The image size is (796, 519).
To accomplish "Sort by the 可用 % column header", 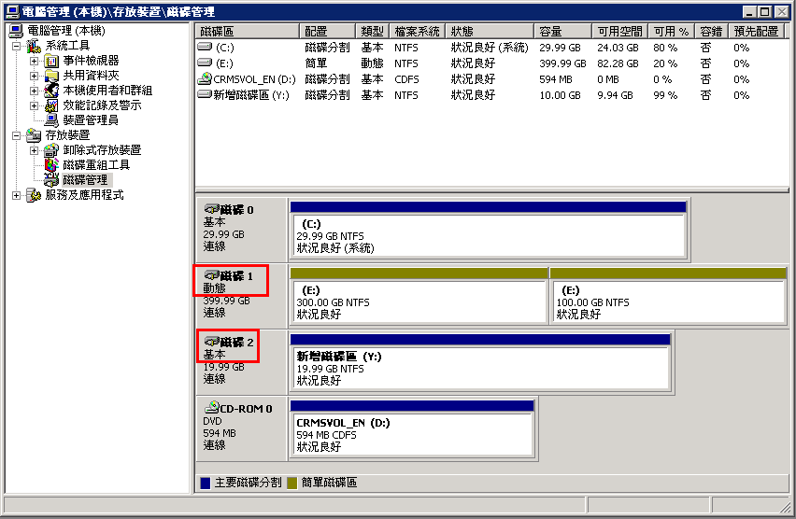I will (x=672, y=32).
